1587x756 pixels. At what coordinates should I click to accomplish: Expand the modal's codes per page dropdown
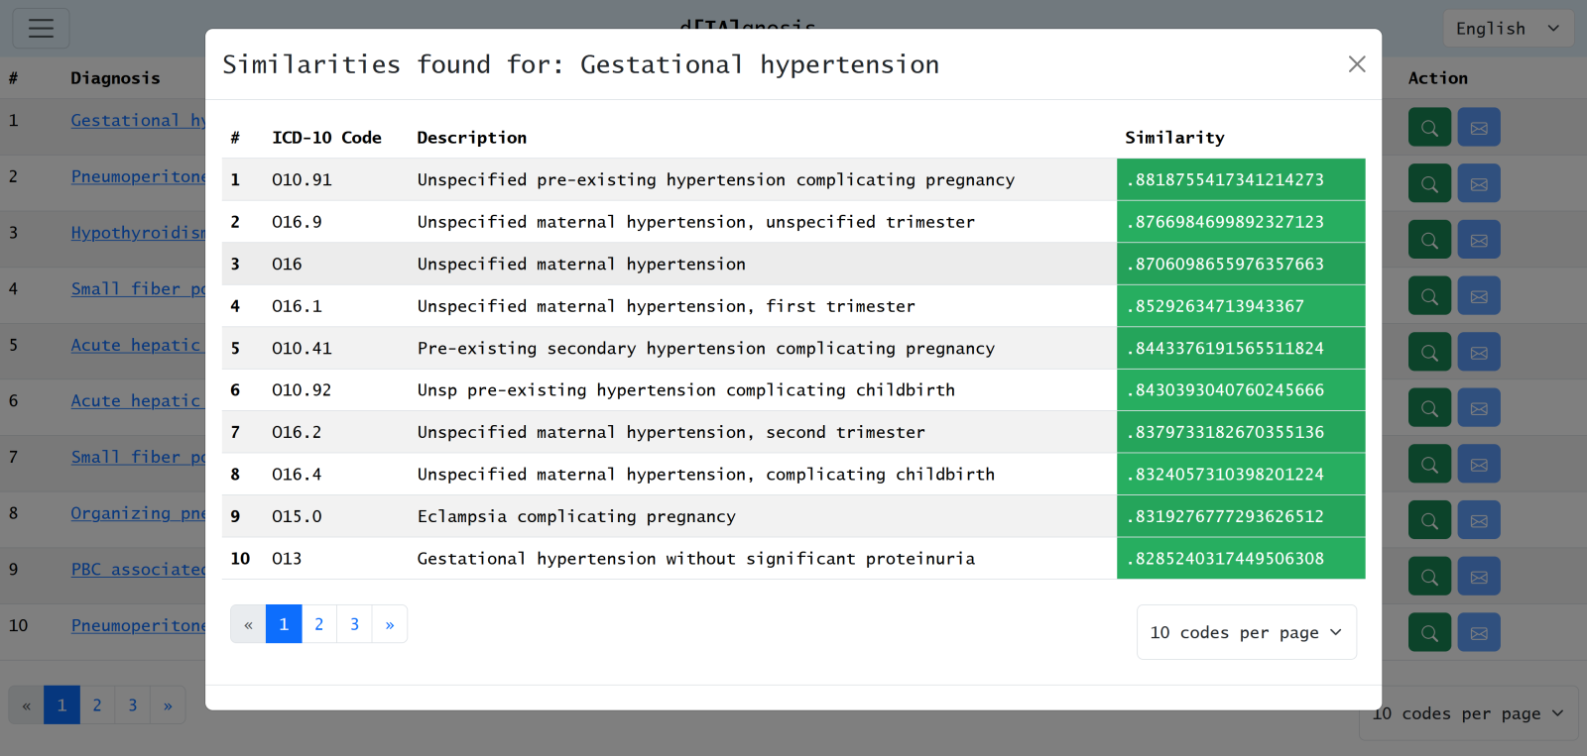1246,632
